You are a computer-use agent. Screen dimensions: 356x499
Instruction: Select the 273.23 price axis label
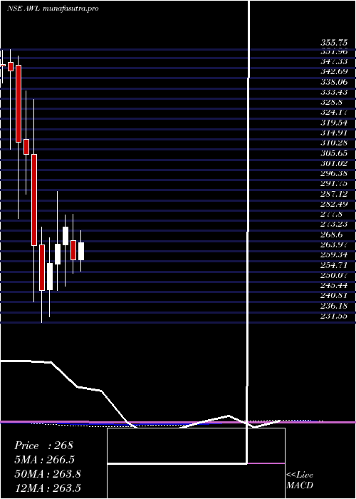tap(334, 225)
